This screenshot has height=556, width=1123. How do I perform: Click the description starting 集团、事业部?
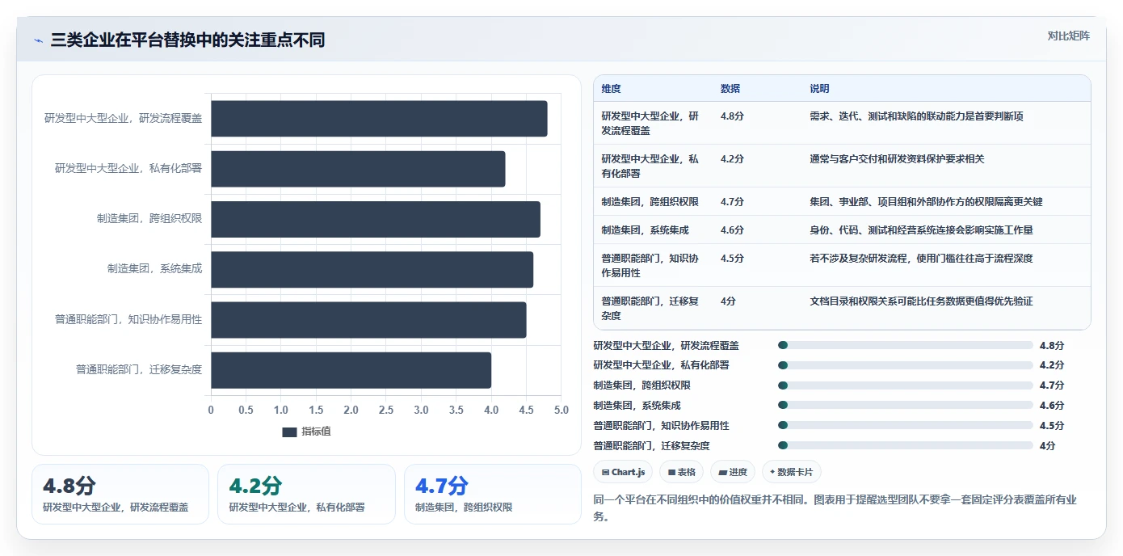tap(927, 202)
